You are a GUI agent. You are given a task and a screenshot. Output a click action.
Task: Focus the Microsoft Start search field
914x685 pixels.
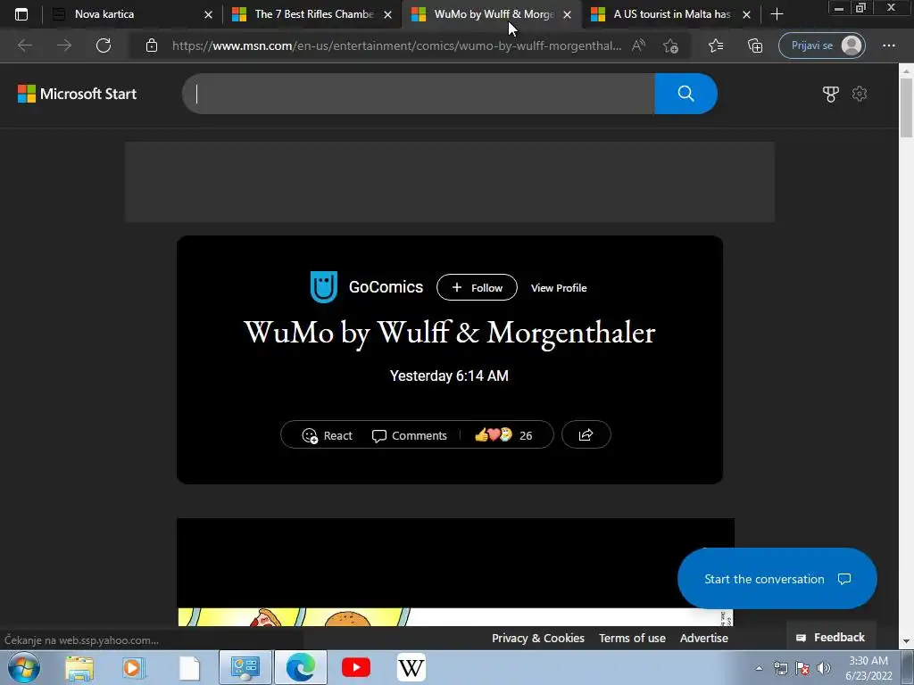[419, 94]
